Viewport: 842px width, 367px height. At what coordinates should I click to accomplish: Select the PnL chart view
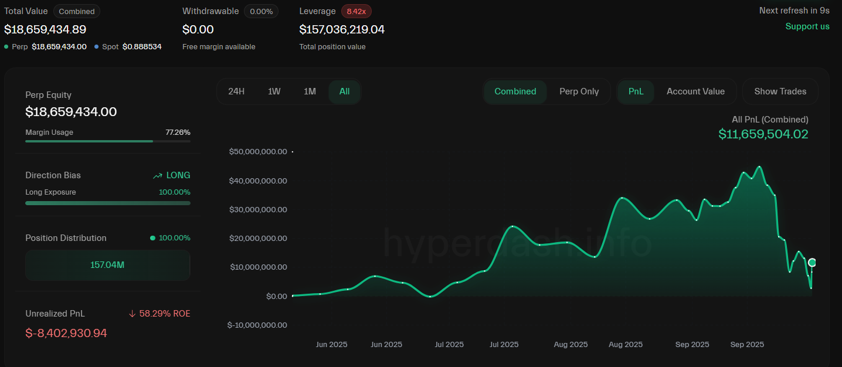[x=636, y=91]
